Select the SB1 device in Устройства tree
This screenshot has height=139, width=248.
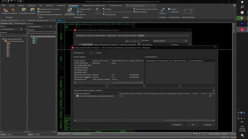tap(36, 39)
